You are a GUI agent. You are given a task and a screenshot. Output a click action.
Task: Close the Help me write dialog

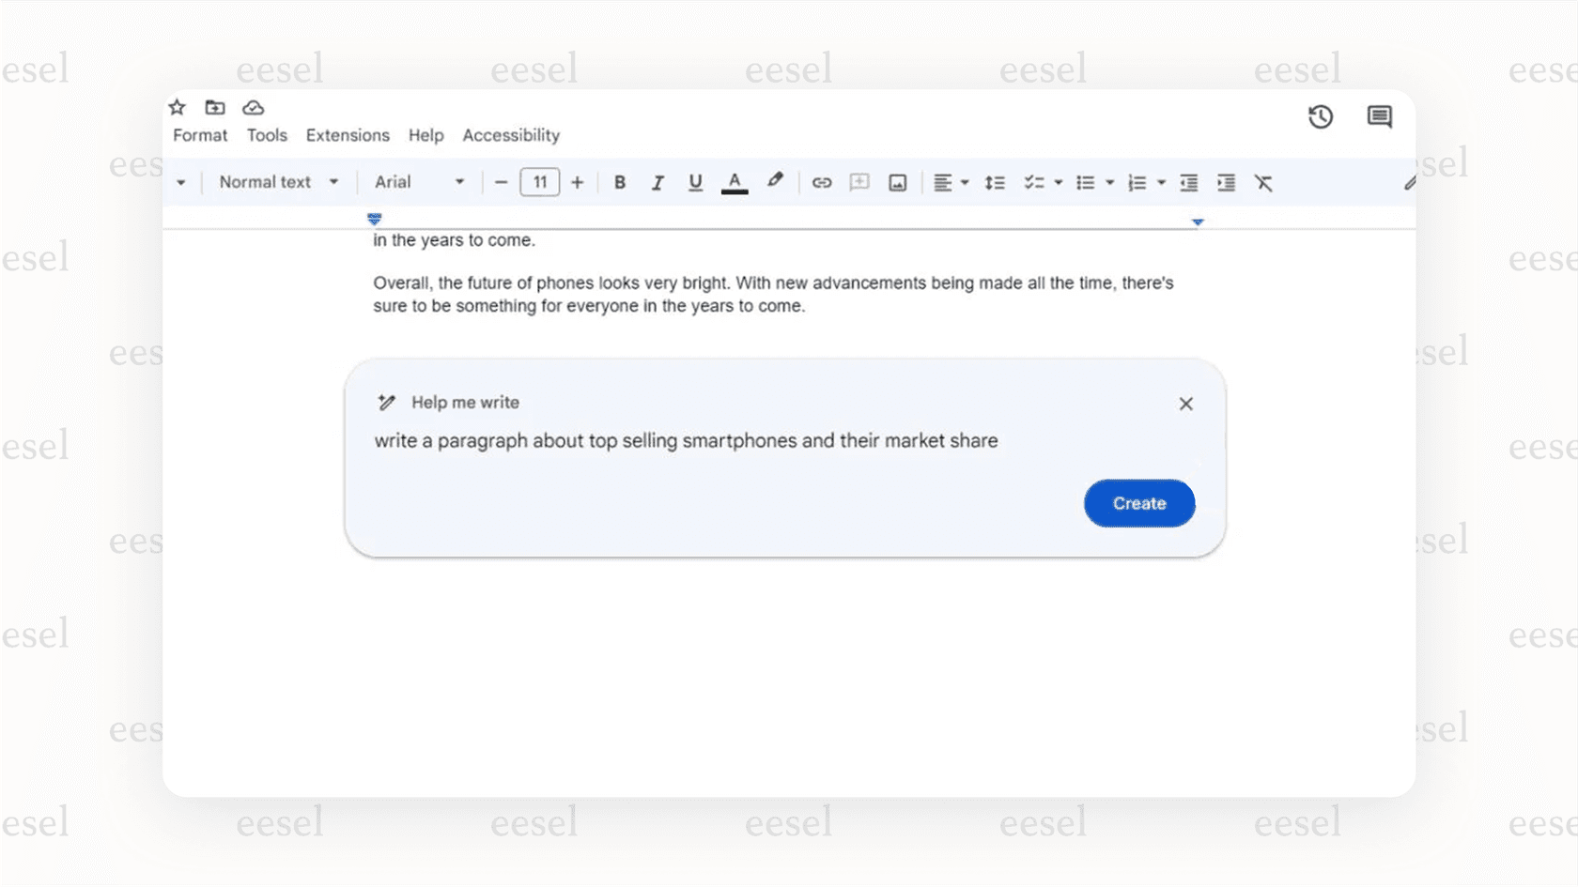tap(1185, 404)
